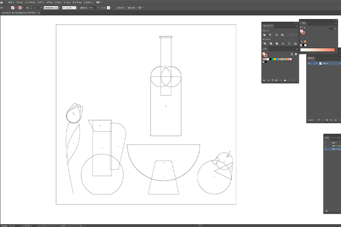Click the Exclude shape mode icon
The height and width of the screenshot is (227, 341).
[282, 35]
